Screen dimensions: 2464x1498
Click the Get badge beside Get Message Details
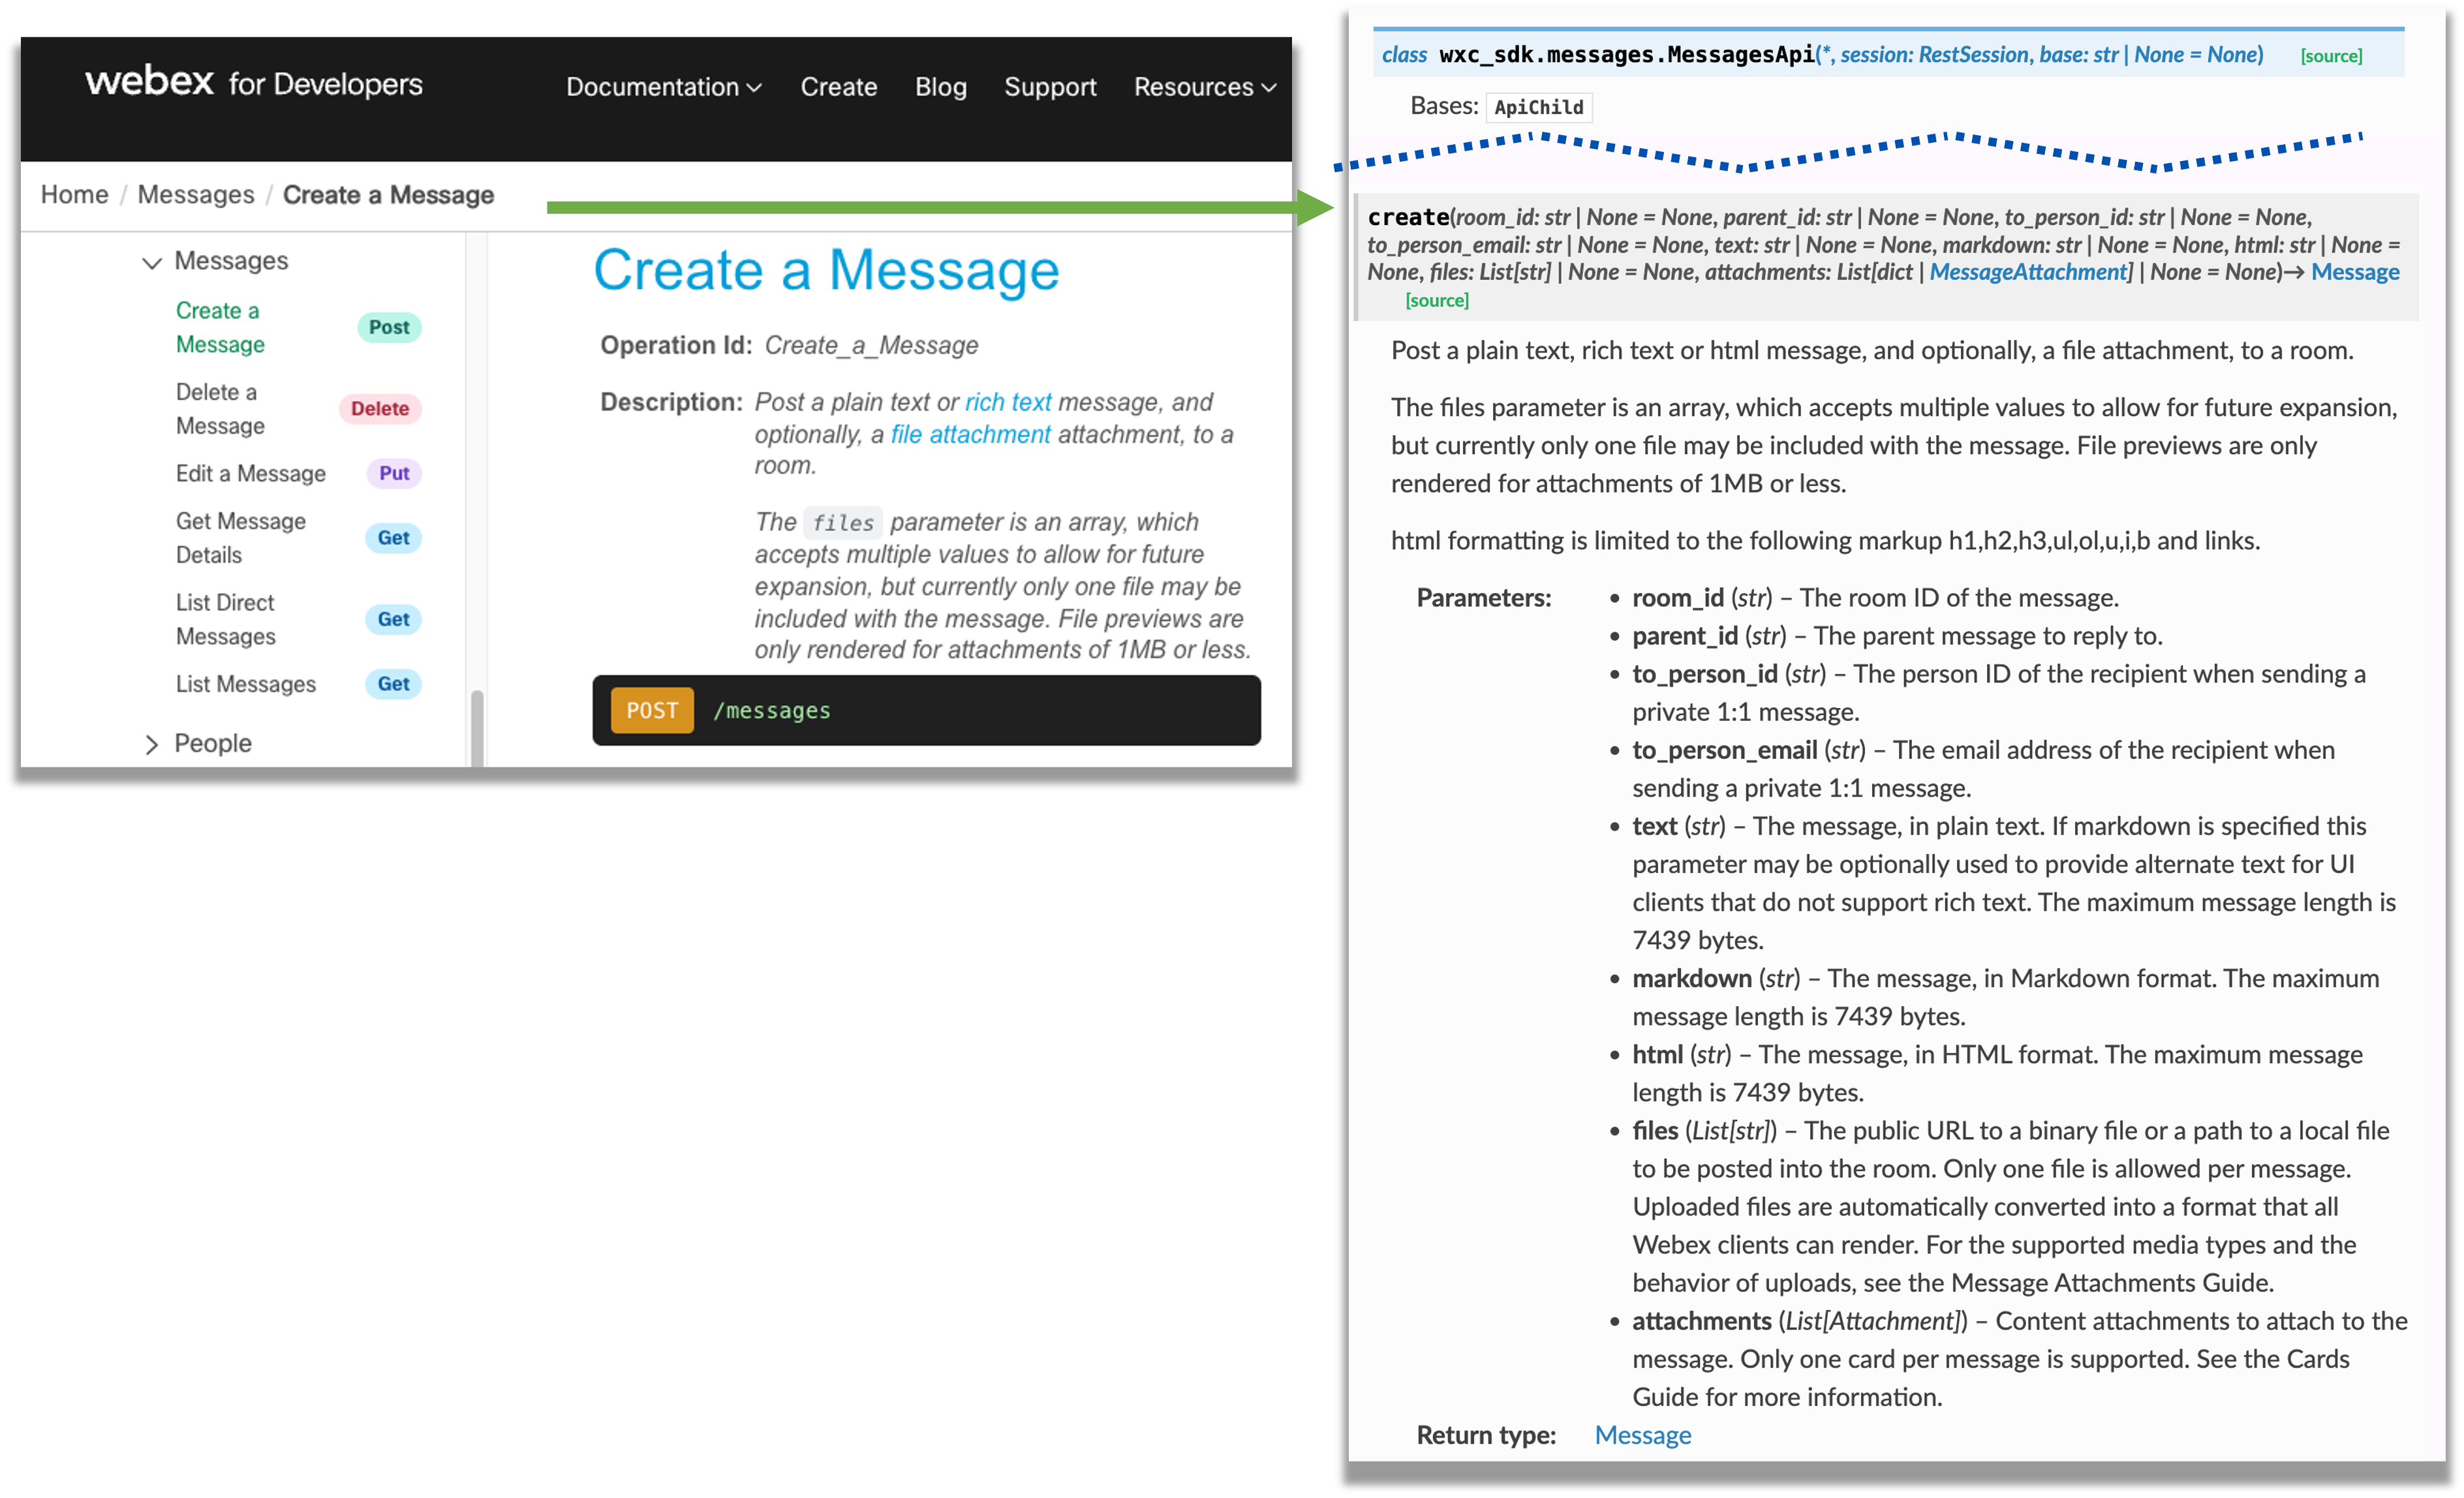pyautogui.click(x=393, y=538)
